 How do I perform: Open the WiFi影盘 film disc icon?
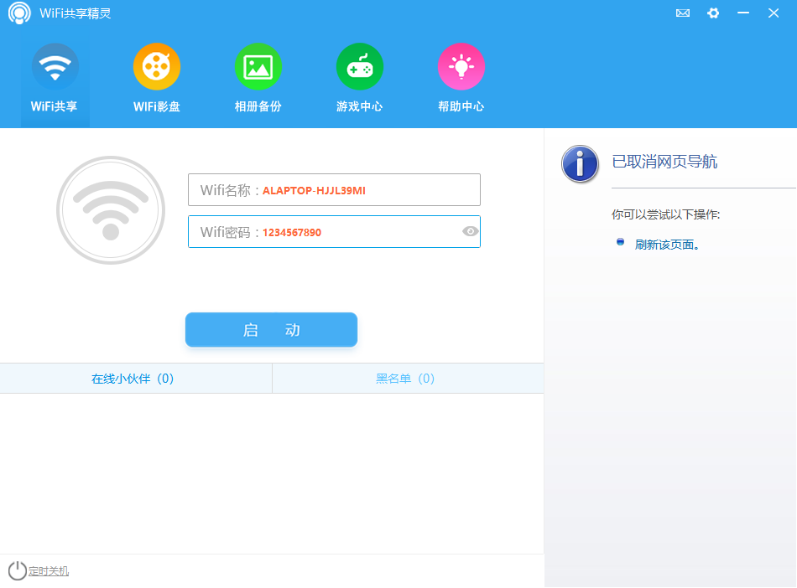point(157,67)
